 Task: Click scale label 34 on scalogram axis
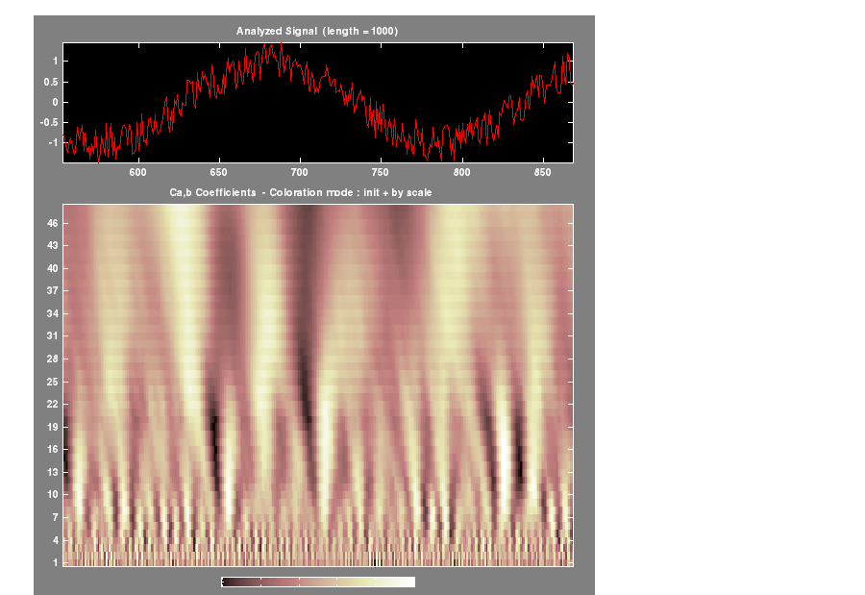point(53,313)
